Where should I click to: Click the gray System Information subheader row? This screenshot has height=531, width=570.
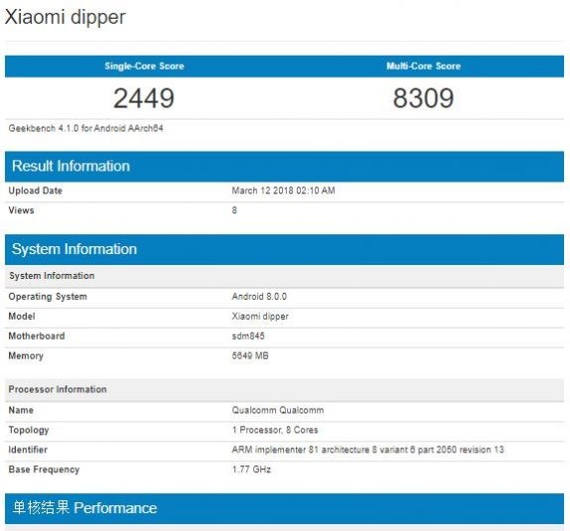tap(284, 276)
